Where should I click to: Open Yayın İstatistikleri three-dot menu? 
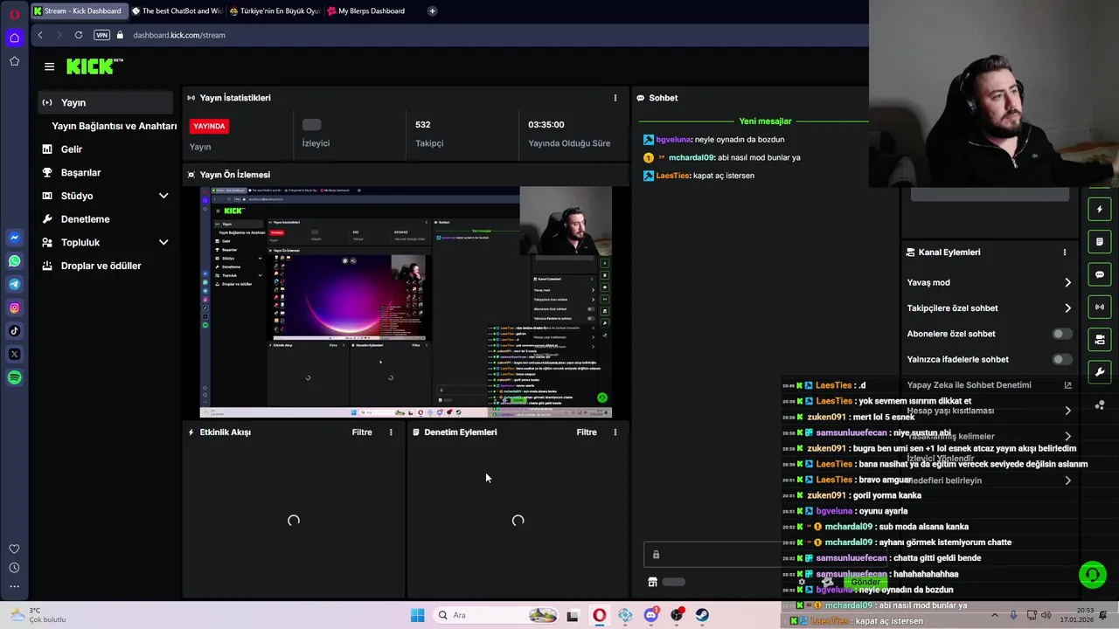(615, 98)
